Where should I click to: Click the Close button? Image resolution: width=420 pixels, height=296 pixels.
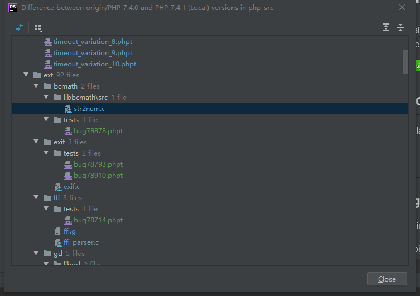(387, 279)
